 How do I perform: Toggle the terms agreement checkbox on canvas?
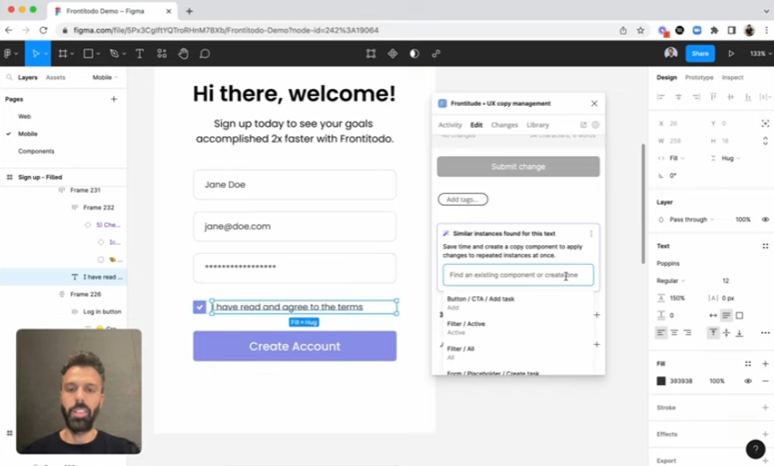(x=200, y=307)
